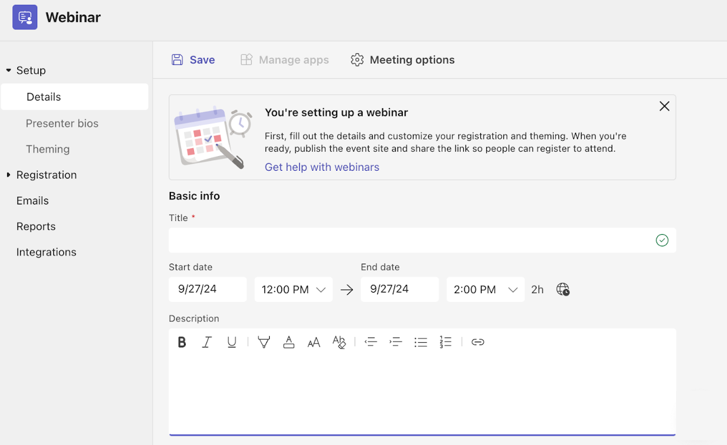Image resolution: width=727 pixels, height=445 pixels.
Task: Apply underline formatting in description
Action: pyautogui.click(x=232, y=342)
